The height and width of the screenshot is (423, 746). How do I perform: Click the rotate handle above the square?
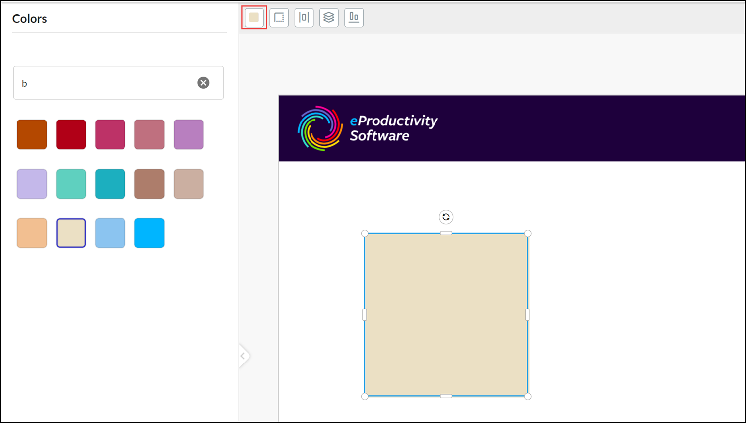pyautogui.click(x=446, y=217)
